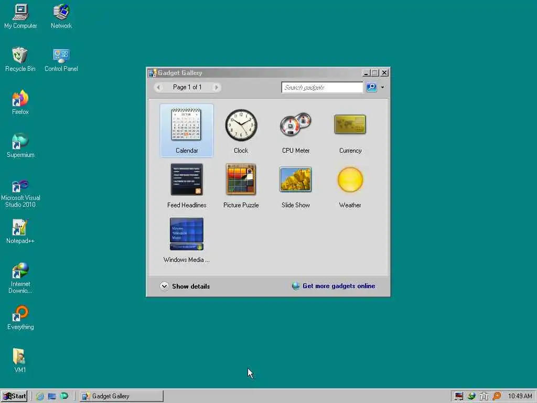Viewport: 537px width, 403px height.
Task: Click the Gadget Gallery title bar icon
Action: tap(153, 72)
